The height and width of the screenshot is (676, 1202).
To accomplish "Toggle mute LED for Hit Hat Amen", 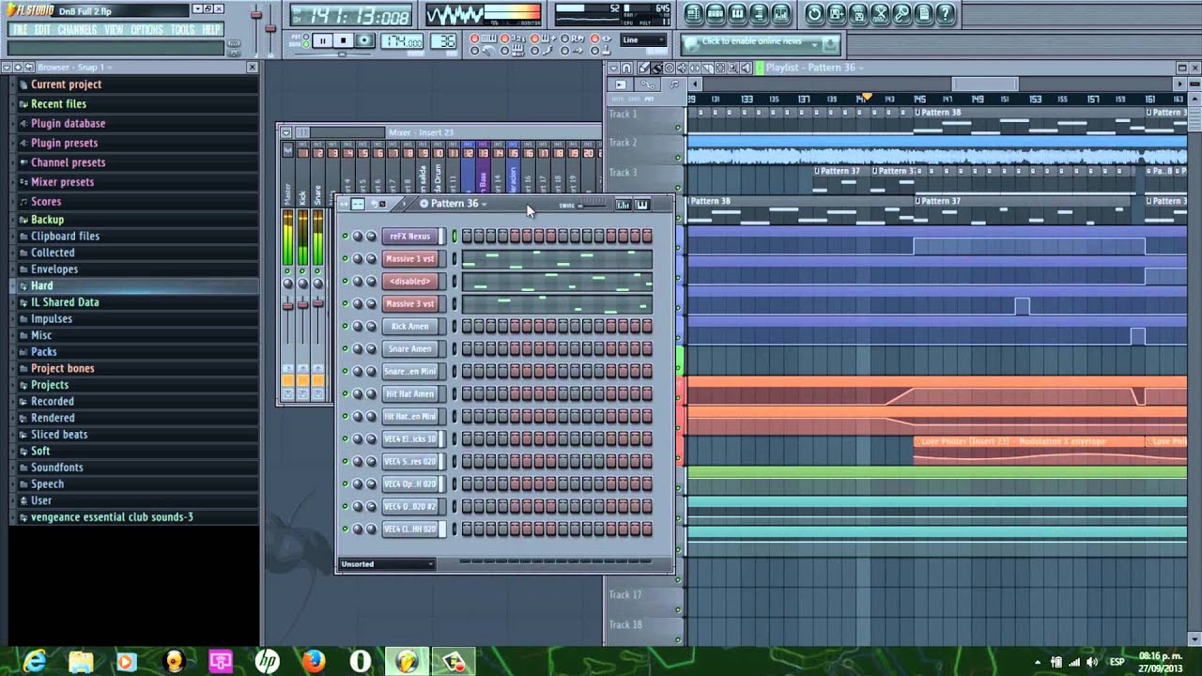I will [345, 394].
